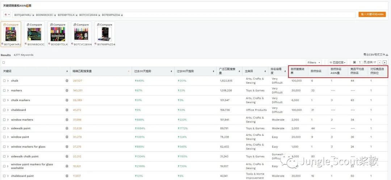Sort by 精确匹配搜索量 column header
Image resolution: width=391 pixels, height=180 pixels.
coord(101,71)
